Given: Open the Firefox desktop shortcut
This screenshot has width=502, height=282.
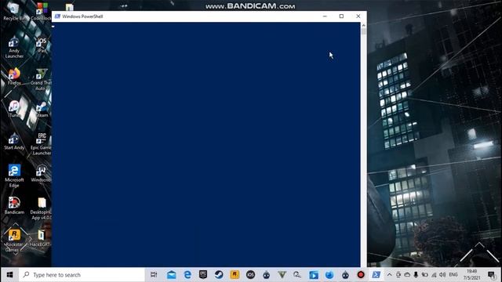Looking at the screenshot, I should tap(14, 77).
